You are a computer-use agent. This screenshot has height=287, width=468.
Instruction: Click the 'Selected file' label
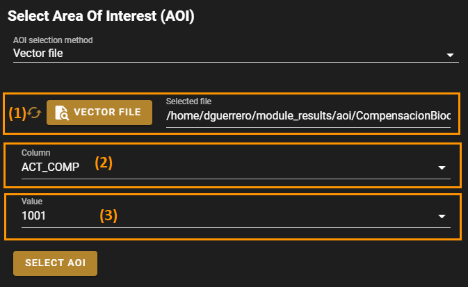tap(188, 101)
